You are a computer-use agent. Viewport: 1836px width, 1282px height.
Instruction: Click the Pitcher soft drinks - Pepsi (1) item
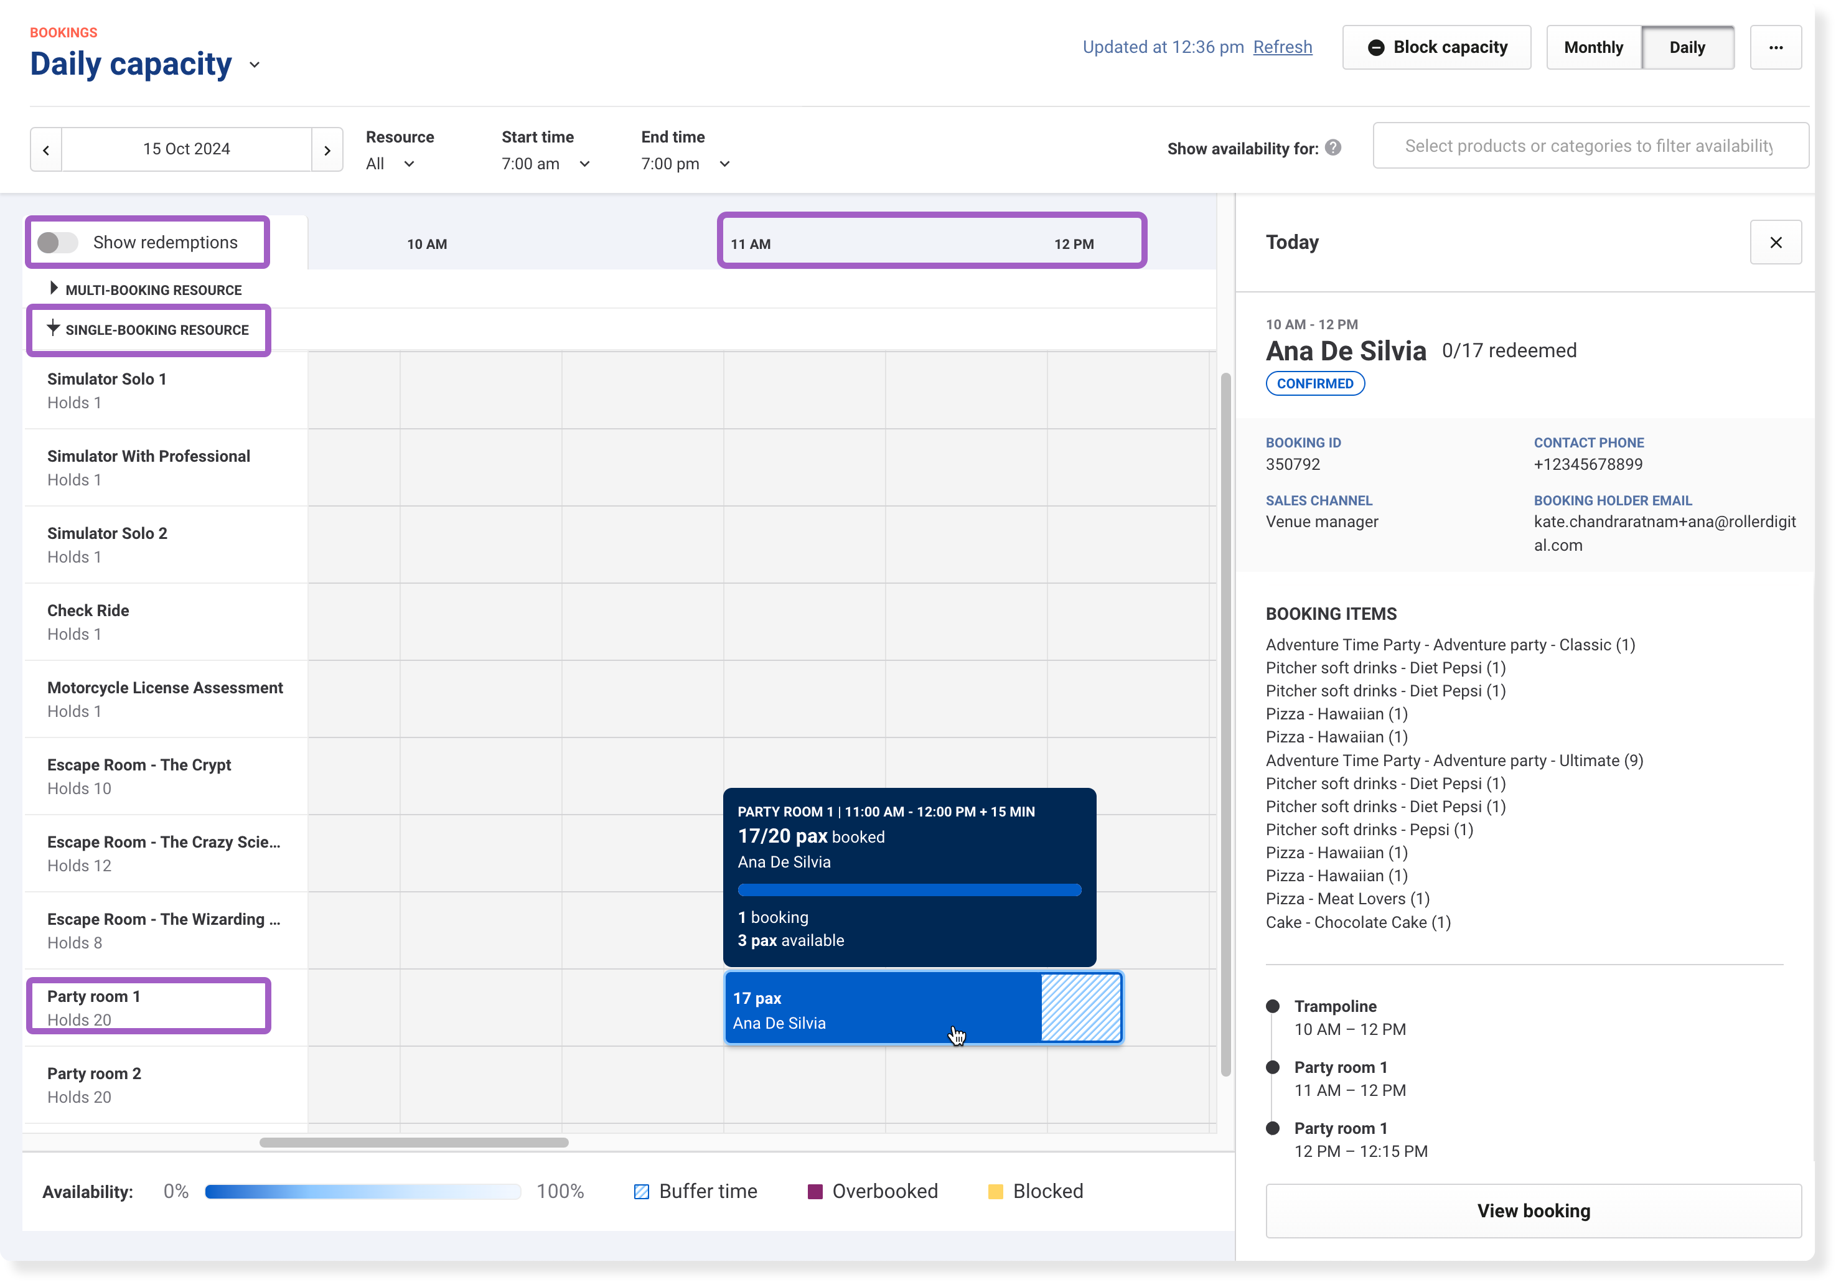click(x=1369, y=830)
